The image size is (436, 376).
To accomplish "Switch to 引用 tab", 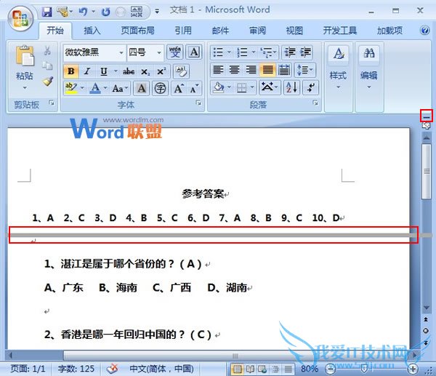I will 183,31.
